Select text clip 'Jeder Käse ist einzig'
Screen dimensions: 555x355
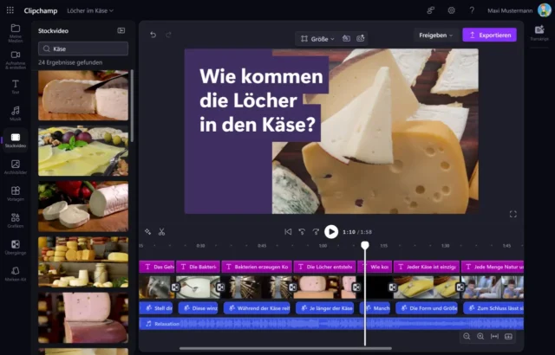click(427, 267)
